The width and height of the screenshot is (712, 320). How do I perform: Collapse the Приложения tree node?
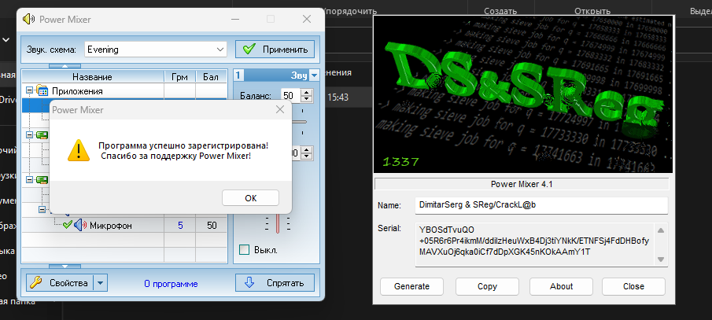(30, 90)
